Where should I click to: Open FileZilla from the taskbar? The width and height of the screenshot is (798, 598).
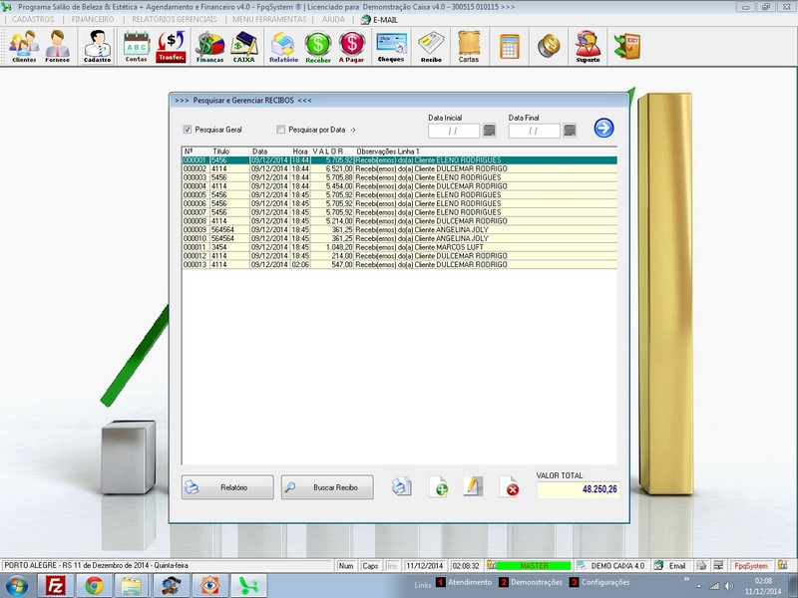(56, 586)
